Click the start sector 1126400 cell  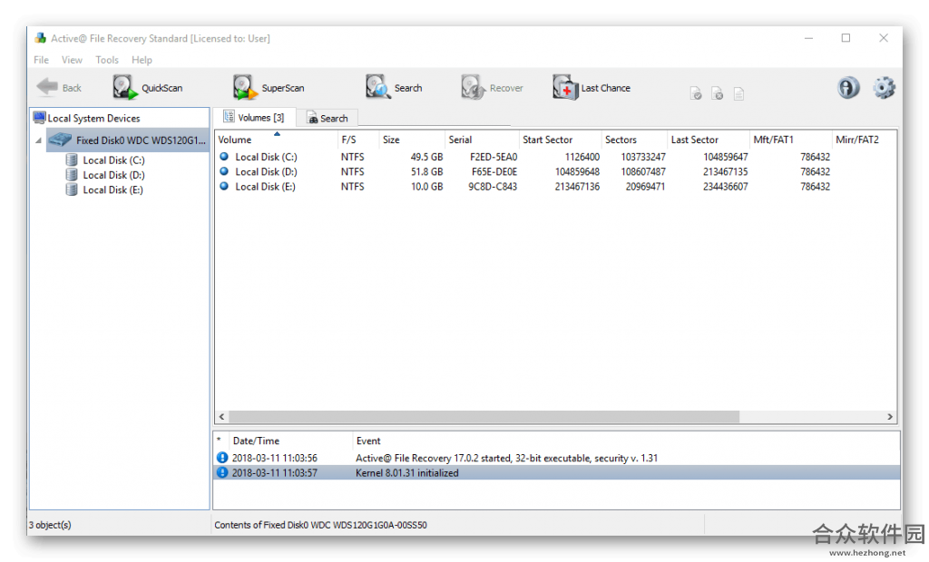582,156
